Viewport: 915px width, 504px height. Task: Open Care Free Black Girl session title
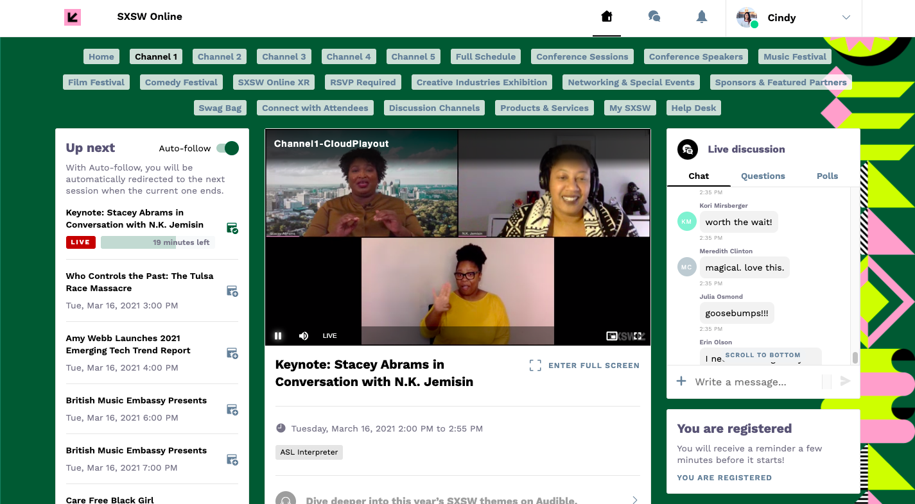[110, 500]
